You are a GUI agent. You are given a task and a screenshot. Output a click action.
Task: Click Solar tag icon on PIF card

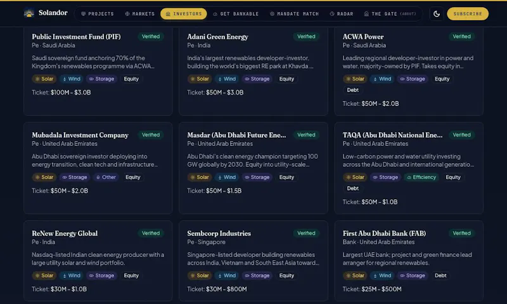pos(37,79)
